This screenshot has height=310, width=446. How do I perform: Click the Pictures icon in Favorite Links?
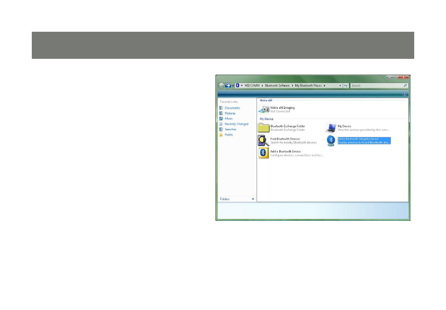[x=221, y=113]
